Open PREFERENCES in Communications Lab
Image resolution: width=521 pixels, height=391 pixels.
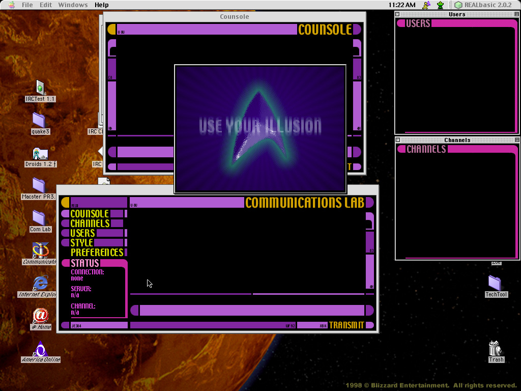pos(97,253)
